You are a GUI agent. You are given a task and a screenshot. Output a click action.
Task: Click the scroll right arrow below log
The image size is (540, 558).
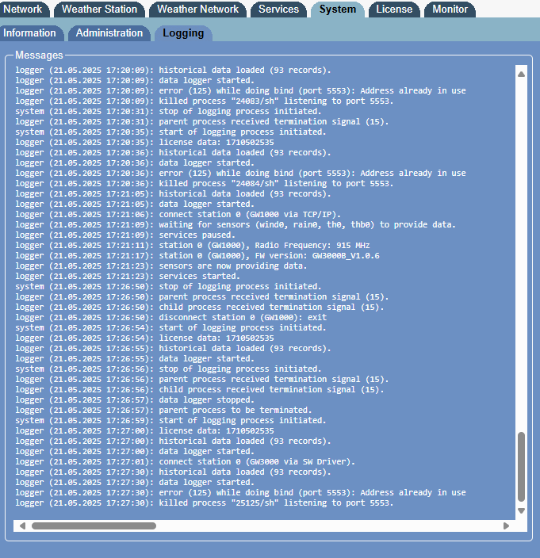point(506,526)
